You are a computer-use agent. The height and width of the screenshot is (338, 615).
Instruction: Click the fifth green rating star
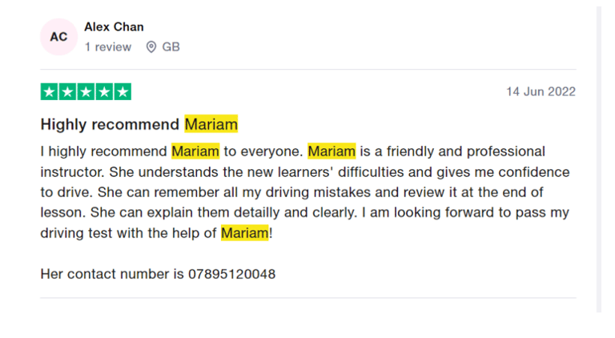[122, 91]
